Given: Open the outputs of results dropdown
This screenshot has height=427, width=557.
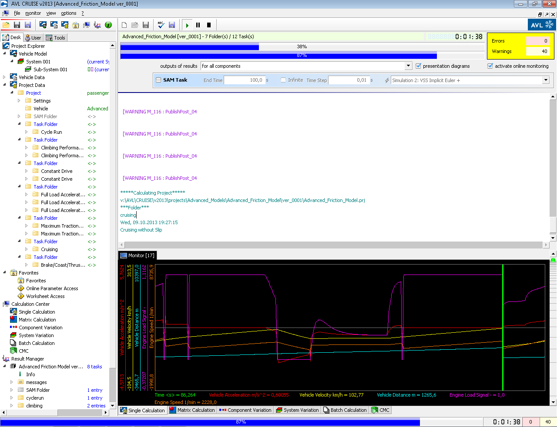Looking at the screenshot, I should 408,66.
